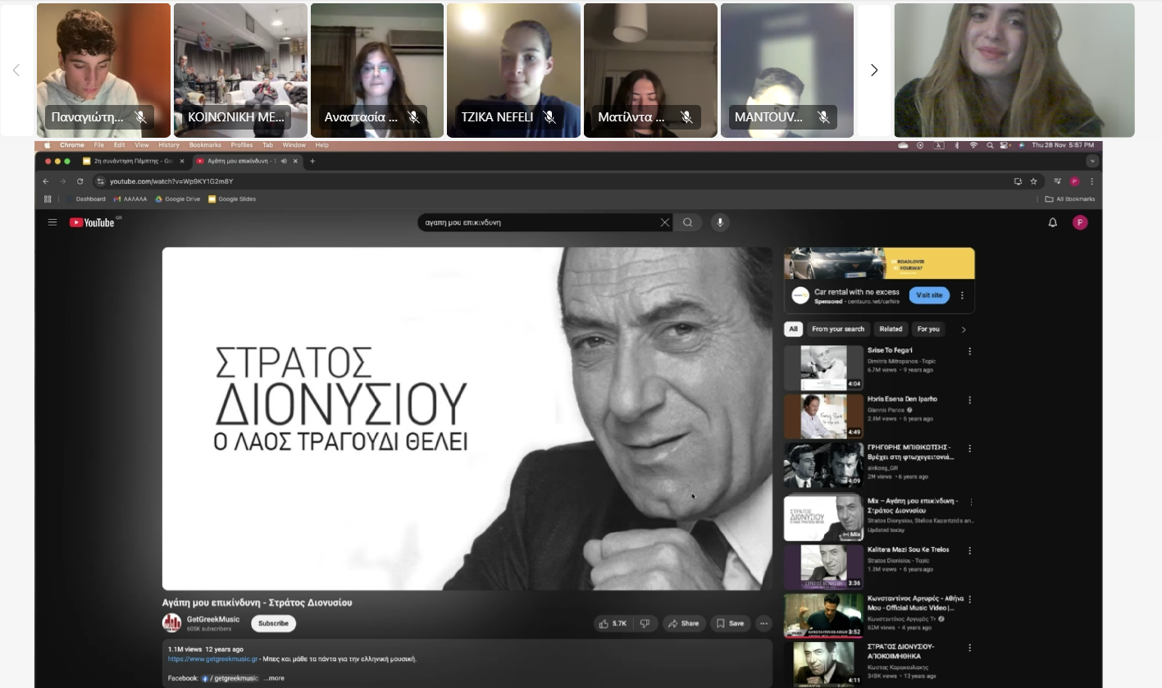Go back in Chrome
This screenshot has height=688, width=1162.
[x=46, y=181]
